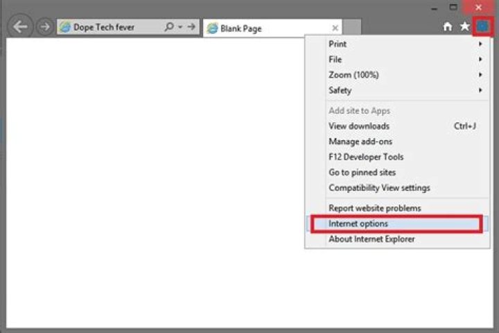Open the address bar autocomplete dropdown arrow
499x333 pixels.
[180, 27]
